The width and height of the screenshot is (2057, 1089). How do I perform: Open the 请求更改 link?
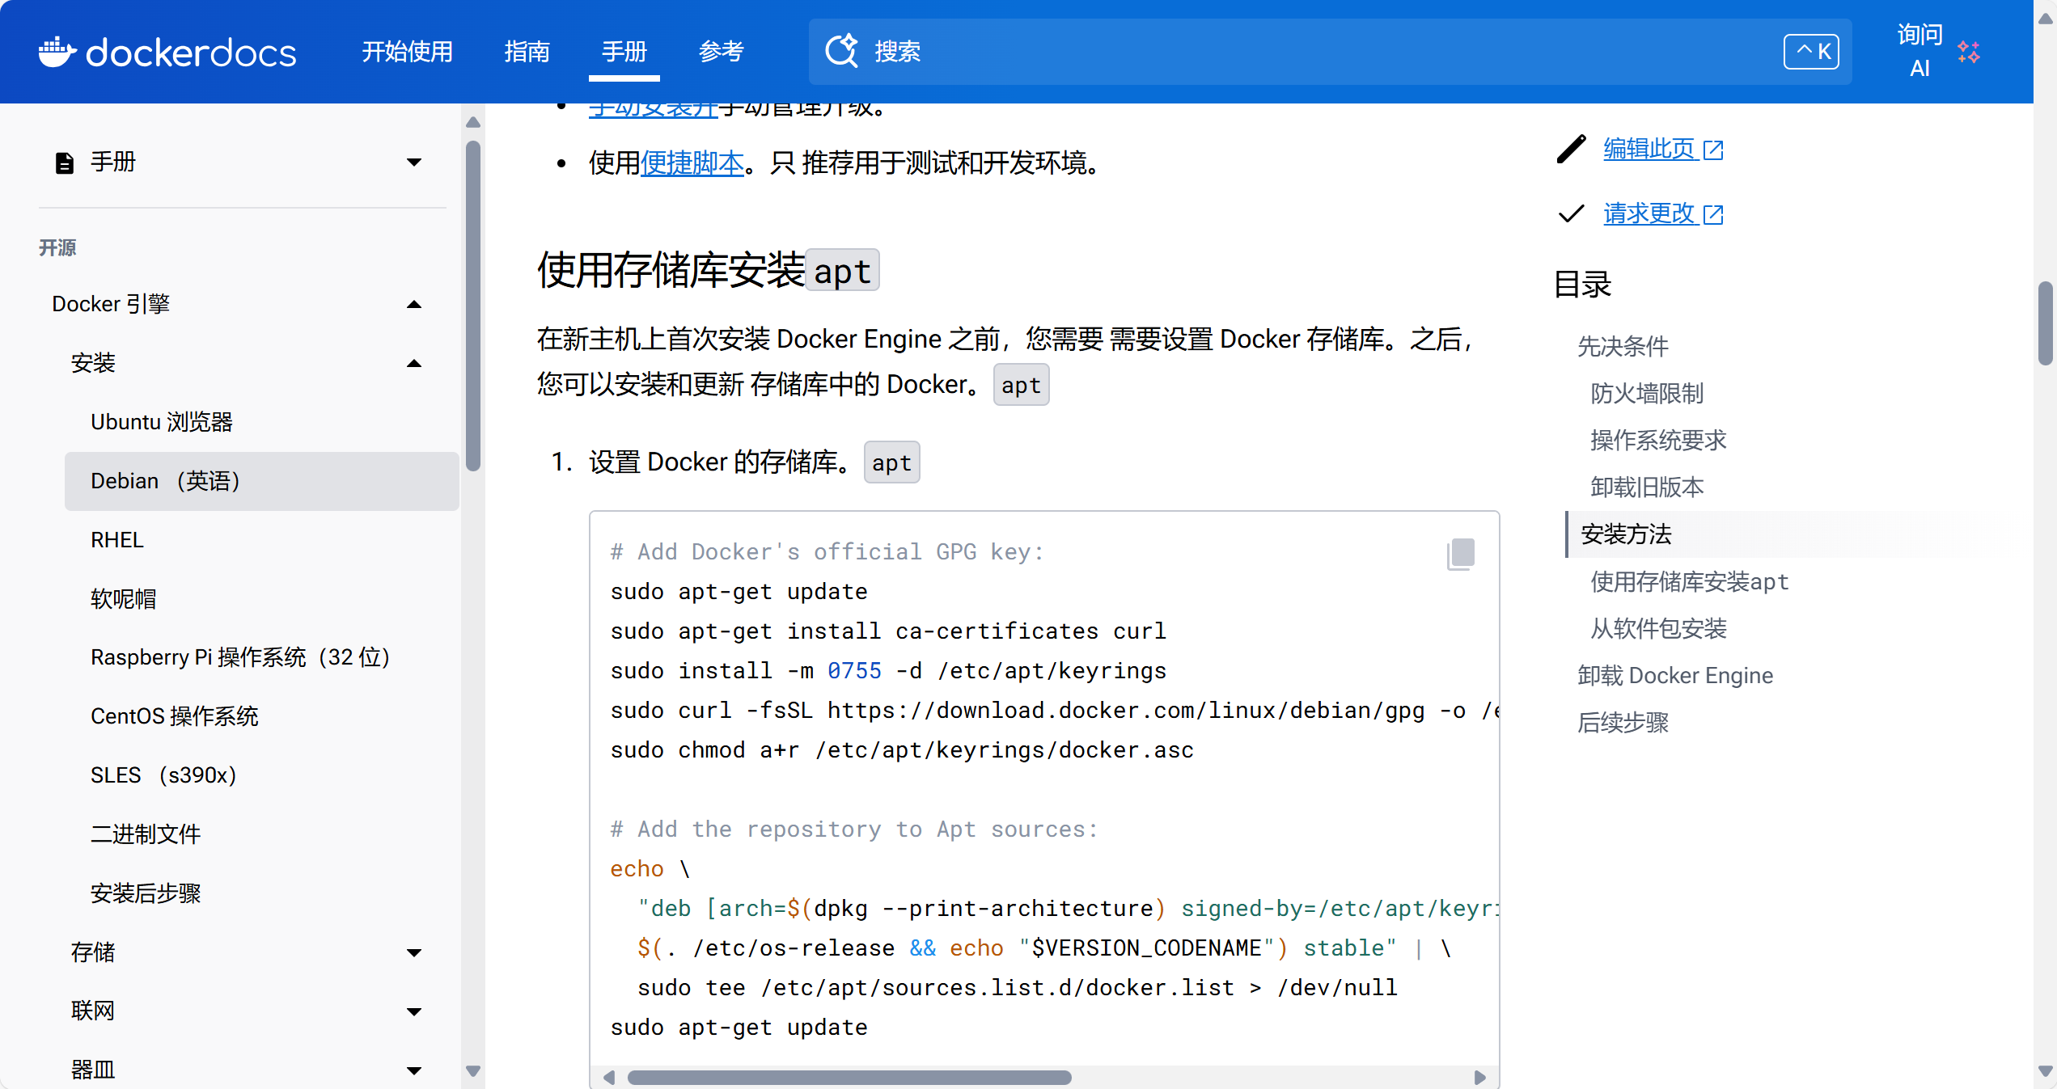[x=1649, y=214]
